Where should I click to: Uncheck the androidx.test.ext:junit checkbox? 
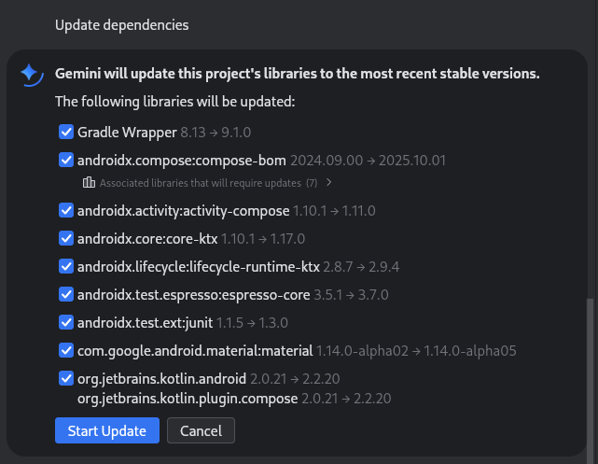(x=66, y=323)
